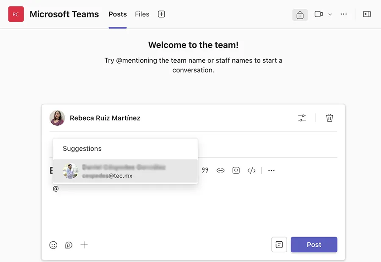
Task: Insert a quote block
Action: point(205,171)
